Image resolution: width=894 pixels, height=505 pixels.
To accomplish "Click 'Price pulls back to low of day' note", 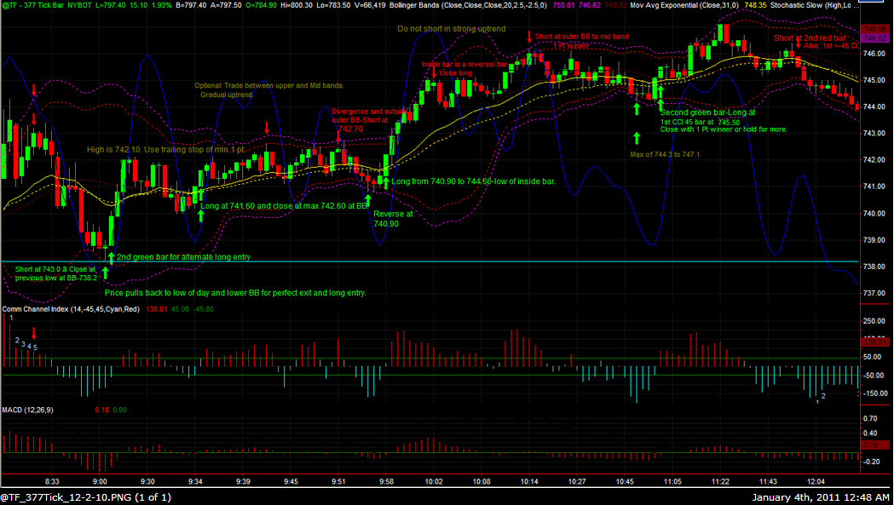I will pyautogui.click(x=235, y=293).
